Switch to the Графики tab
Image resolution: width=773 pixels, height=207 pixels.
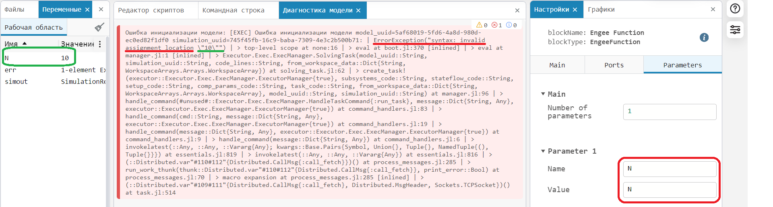(x=601, y=10)
